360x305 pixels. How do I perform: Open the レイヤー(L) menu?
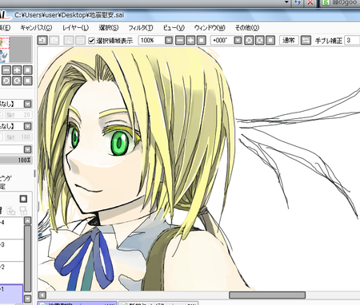[x=75, y=28]
